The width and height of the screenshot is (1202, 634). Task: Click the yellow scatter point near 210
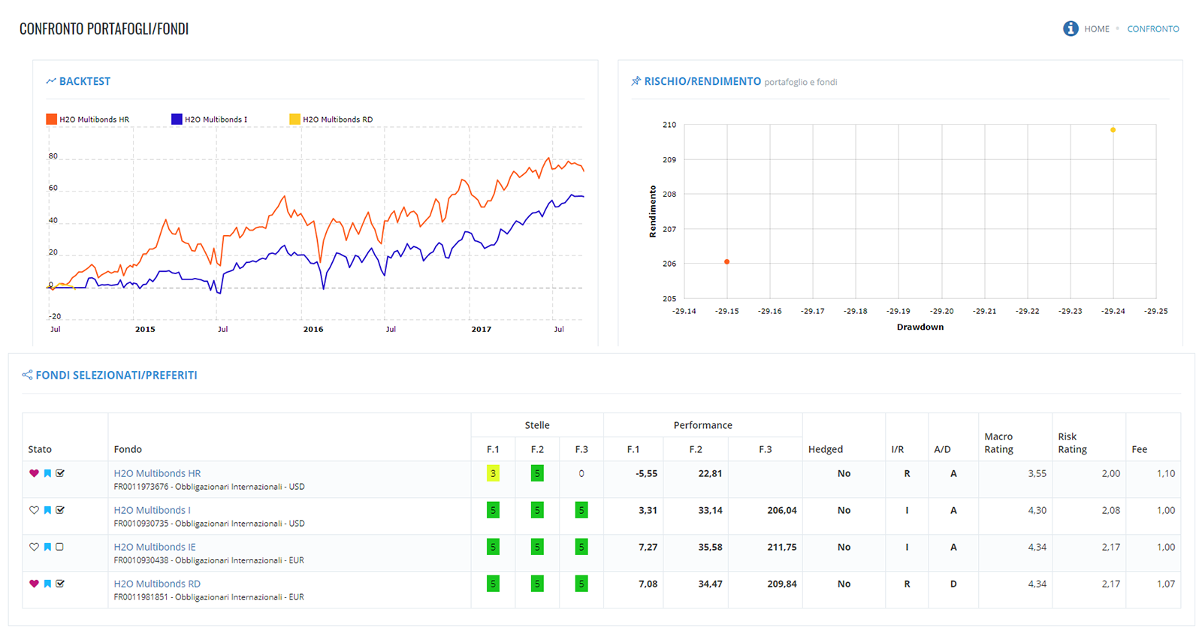(x=1113, y=130)
